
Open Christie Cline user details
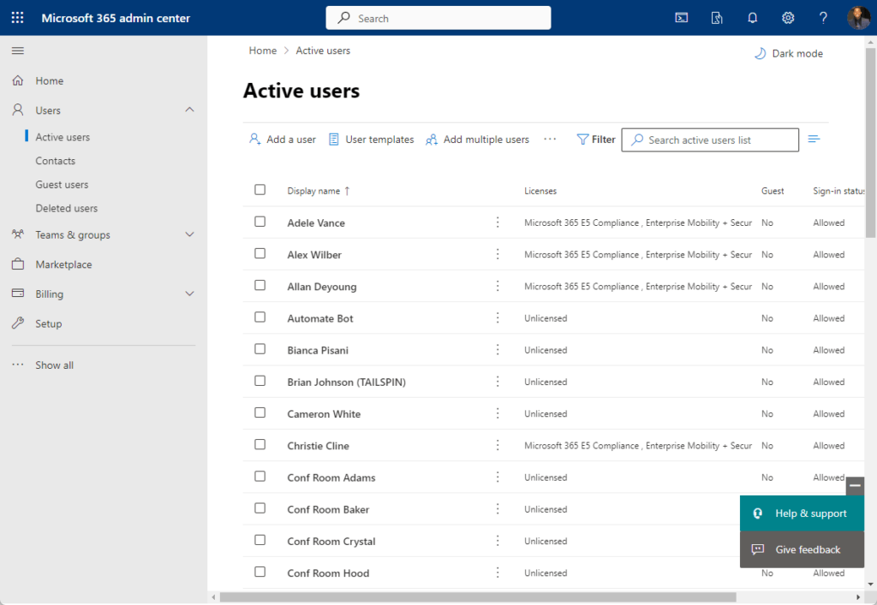coord(319,446)
